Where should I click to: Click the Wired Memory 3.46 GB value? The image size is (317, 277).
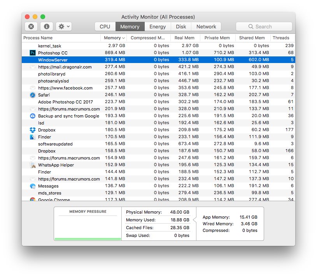tap(249, 224)
